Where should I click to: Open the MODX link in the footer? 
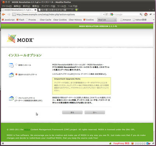tap(27, 130)
